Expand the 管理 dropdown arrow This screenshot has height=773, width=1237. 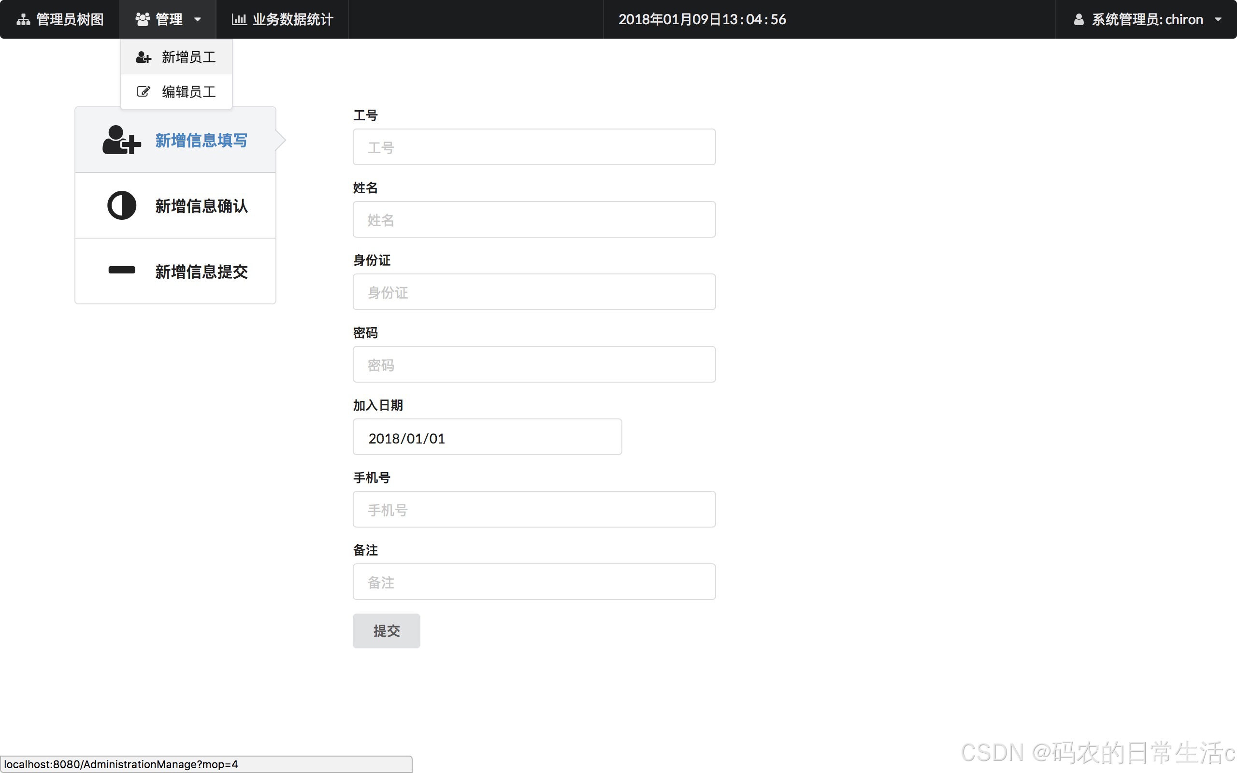tap(198, 19)
